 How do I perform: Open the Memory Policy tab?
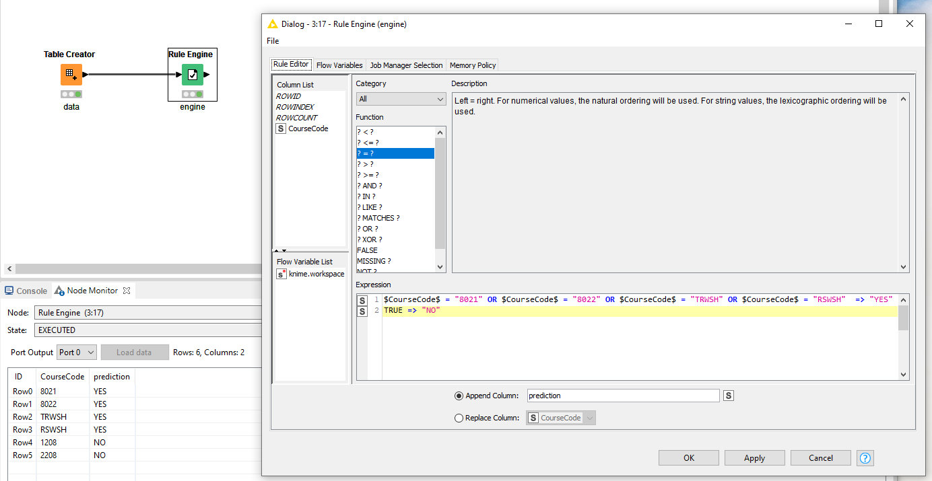click(473, 65)
